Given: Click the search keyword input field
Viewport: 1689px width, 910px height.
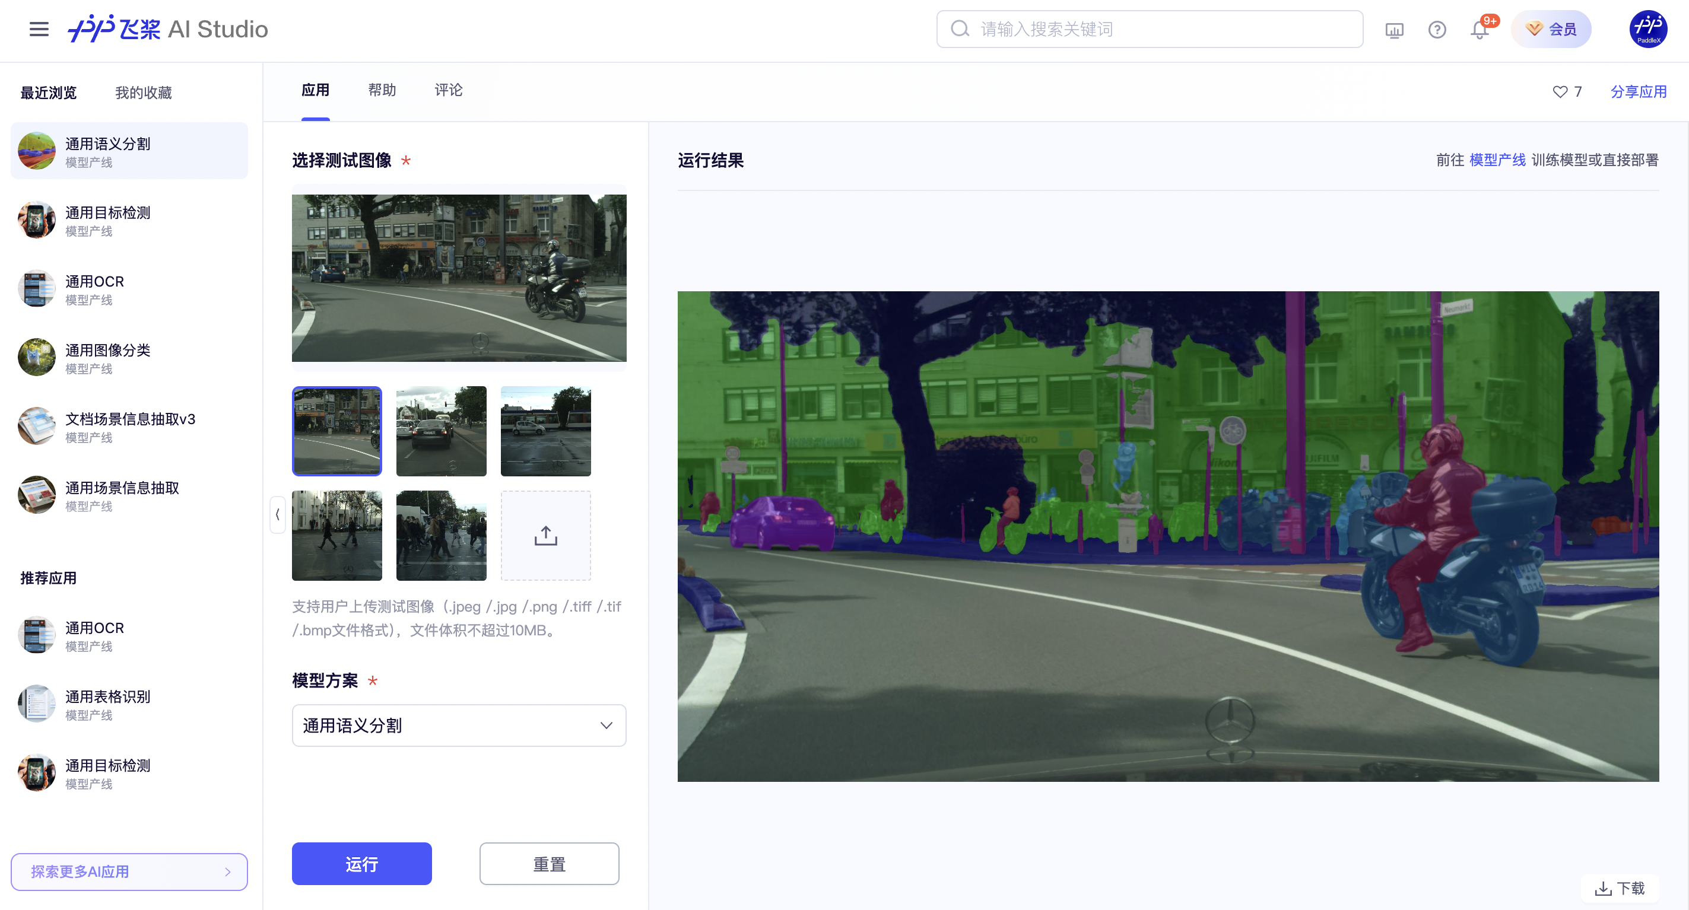Looking at the screenshot, I should pos(1150,29).
